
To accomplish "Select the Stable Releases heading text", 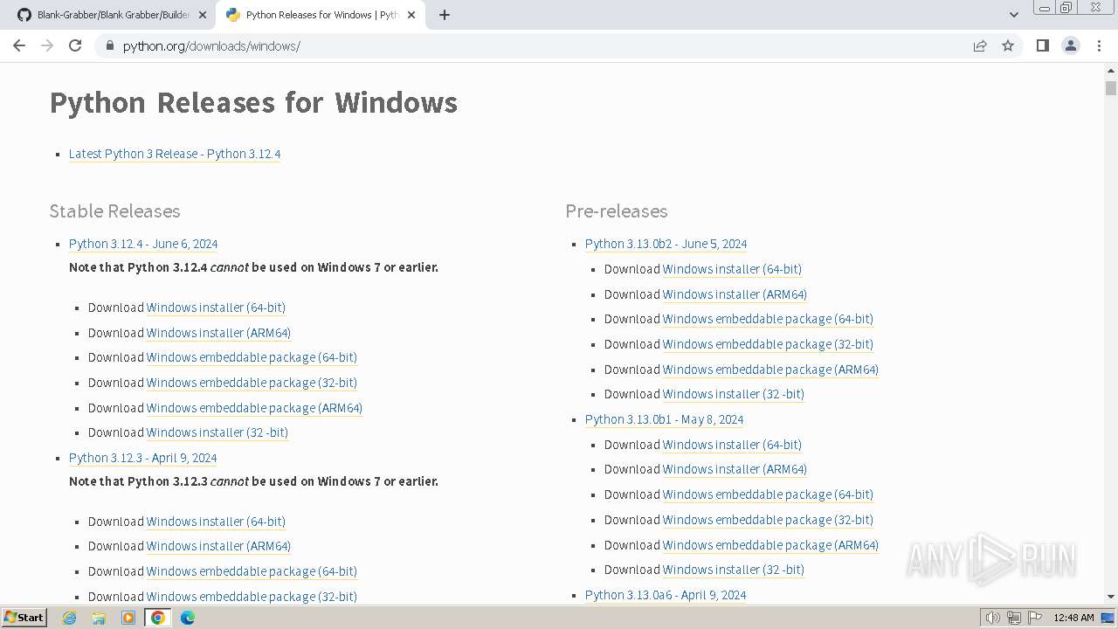I will coord(114,211).
